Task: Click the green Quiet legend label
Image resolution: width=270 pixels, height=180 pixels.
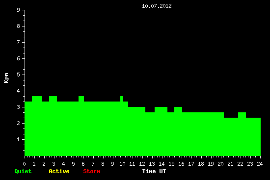Action: (x=23, y=171)
